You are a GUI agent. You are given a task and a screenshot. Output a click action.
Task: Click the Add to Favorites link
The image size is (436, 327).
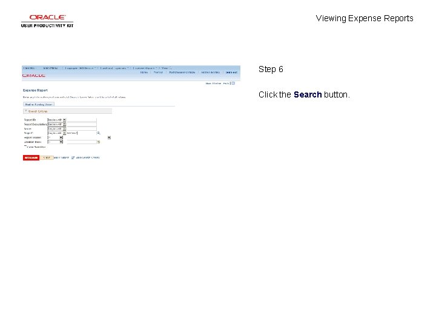[x=210, y=72]
